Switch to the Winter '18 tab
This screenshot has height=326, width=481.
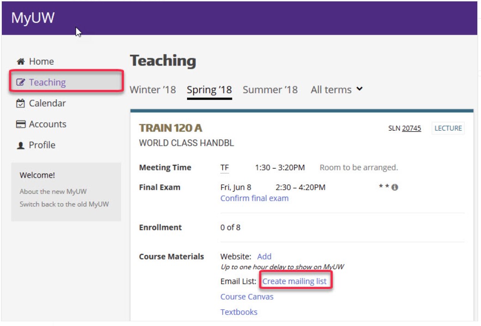152,90
